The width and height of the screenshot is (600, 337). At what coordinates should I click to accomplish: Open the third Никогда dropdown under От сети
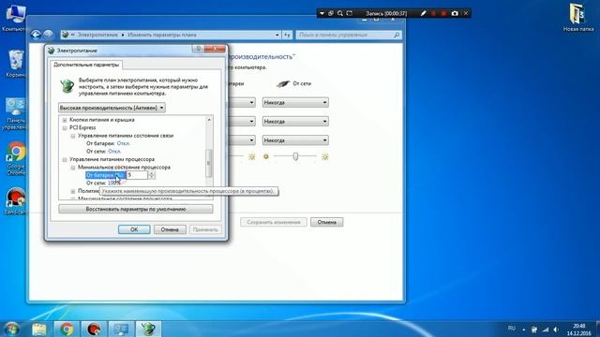tap(295, 140)
